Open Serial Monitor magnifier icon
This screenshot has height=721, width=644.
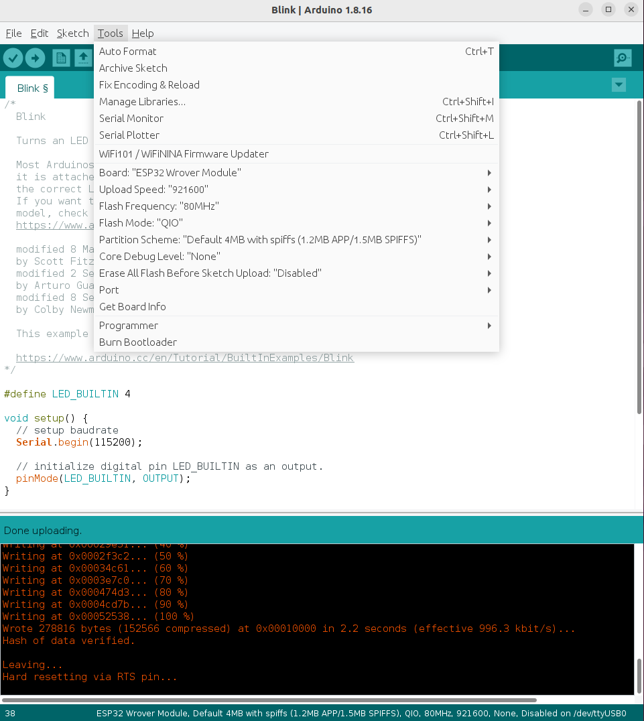pyautogui.click(x=623, y=58)
